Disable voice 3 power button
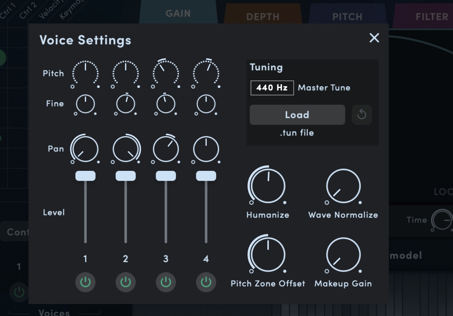This screenshot has width=453, height=316. click(166, 282)
